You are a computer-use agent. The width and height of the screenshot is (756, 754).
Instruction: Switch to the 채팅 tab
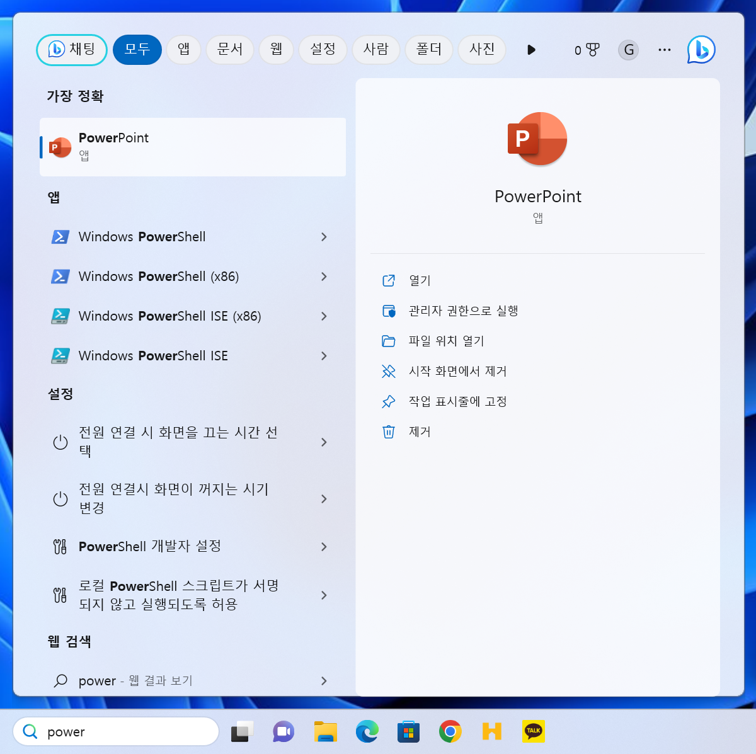(x=72, y=50)
